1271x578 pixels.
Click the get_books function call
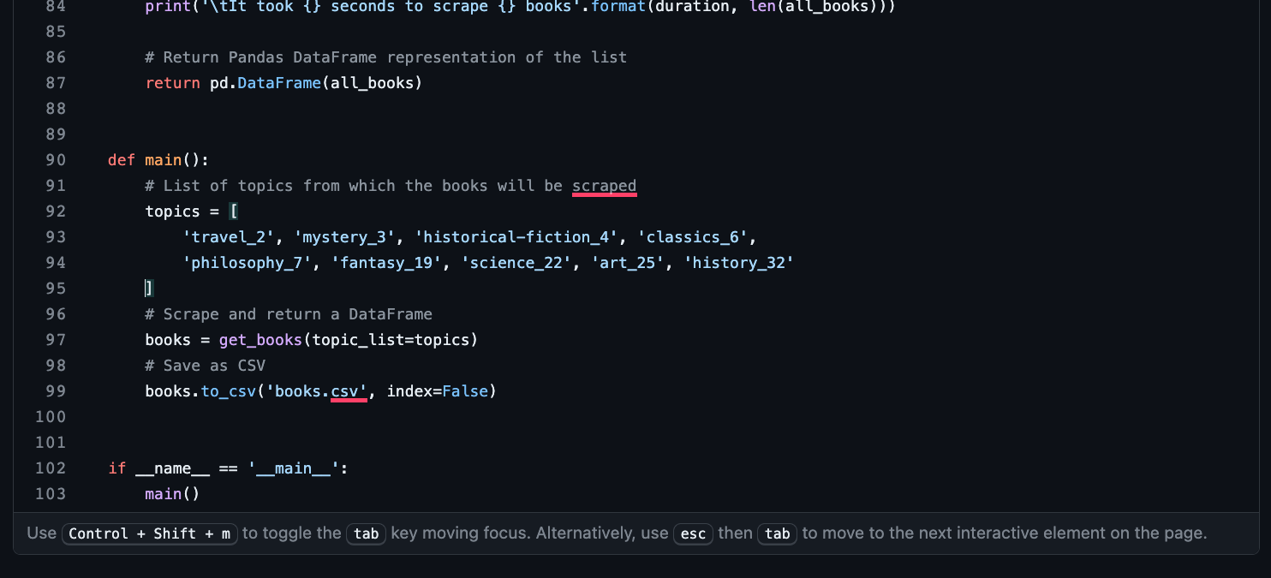pos(260,339)
